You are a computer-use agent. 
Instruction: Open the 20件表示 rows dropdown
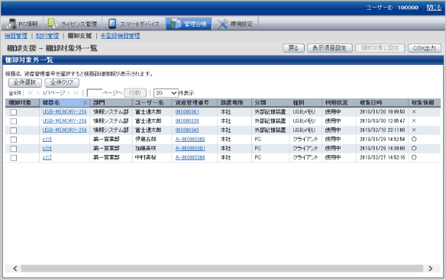point(166,93)
